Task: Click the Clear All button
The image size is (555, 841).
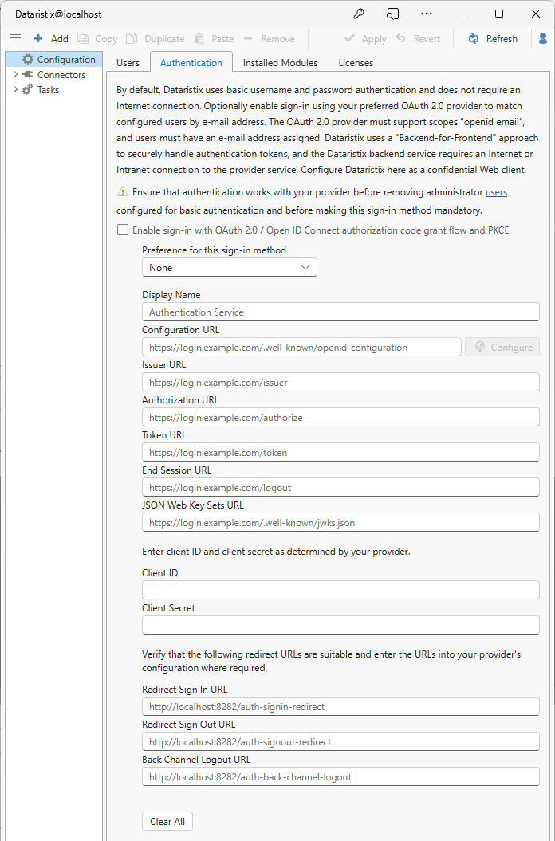Action: coord(167,821)
